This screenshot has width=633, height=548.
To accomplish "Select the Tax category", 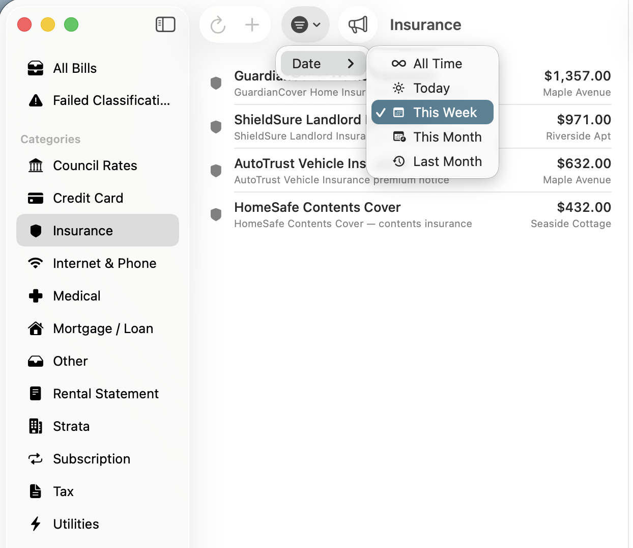I will tap(98, 491).
